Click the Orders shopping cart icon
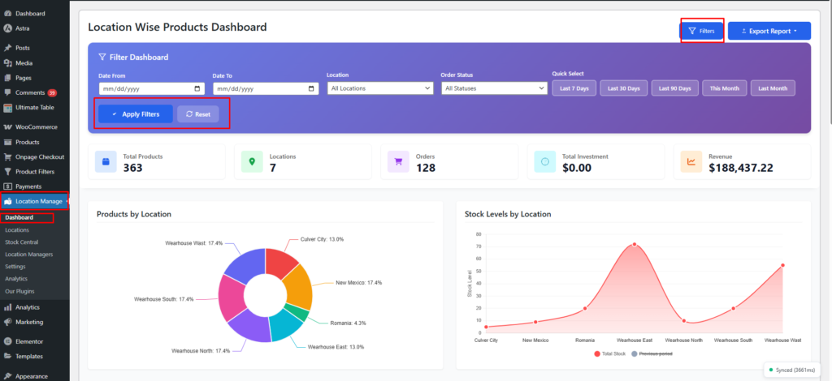Screen dimensions: 832x381 click(398, 162)
